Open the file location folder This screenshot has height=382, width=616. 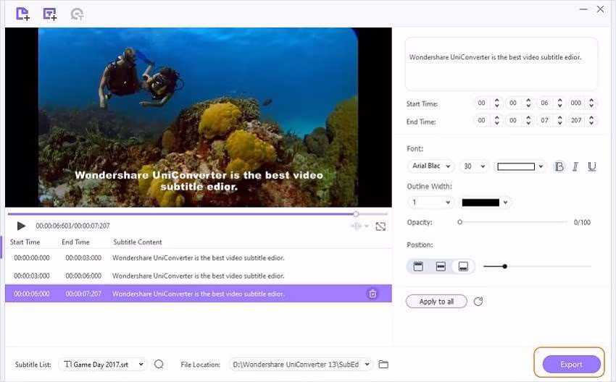[x=383, y=365]
